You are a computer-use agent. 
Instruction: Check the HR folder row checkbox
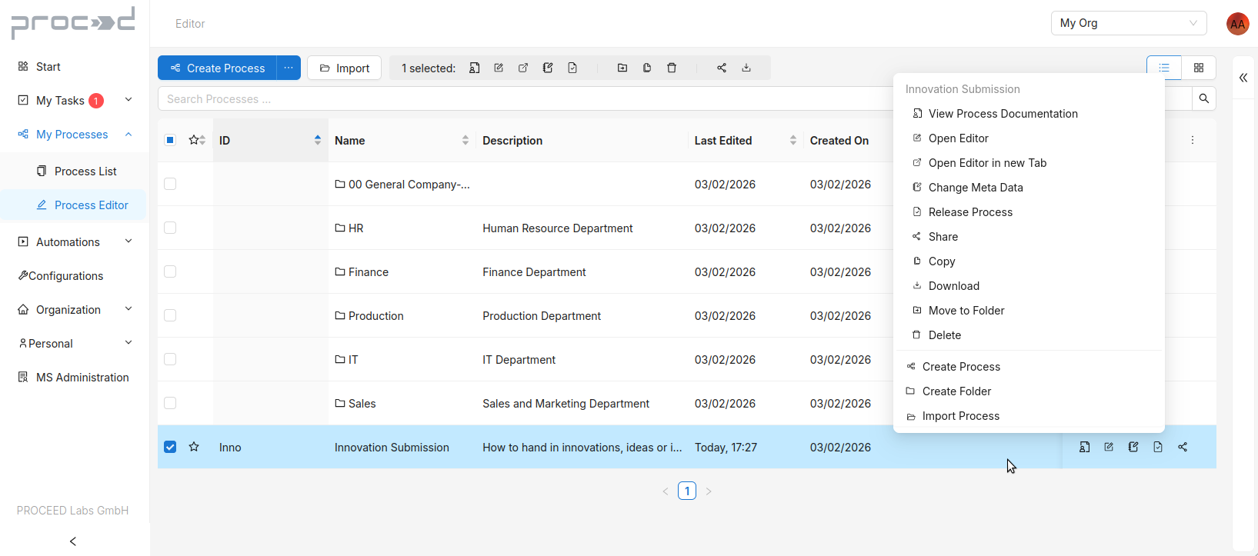[x=170, y=228]
